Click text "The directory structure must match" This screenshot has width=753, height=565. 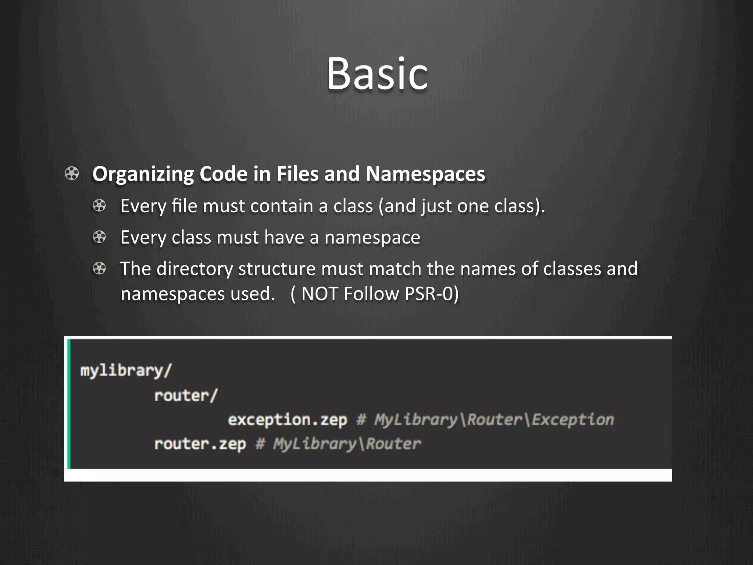tap(271, 269)
